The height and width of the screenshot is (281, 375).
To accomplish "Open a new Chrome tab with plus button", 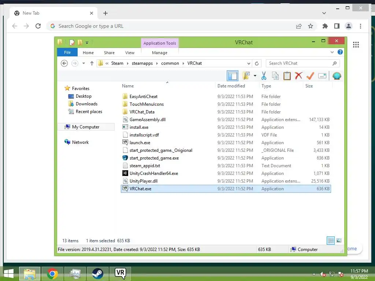I will [105, 13].
